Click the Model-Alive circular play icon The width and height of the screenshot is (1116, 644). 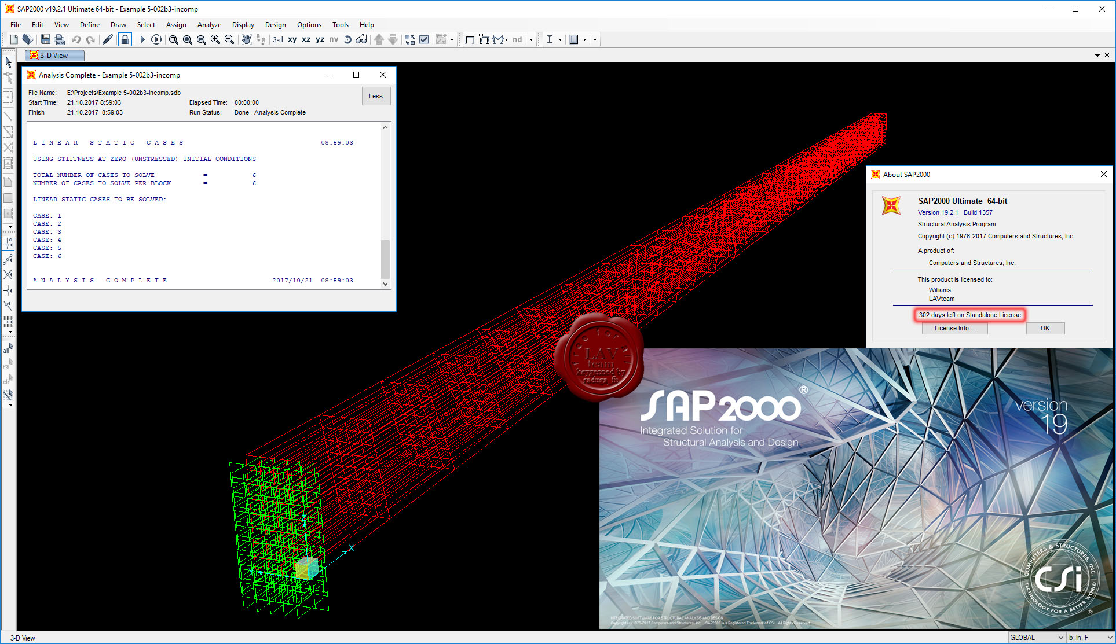coord(156,39)
